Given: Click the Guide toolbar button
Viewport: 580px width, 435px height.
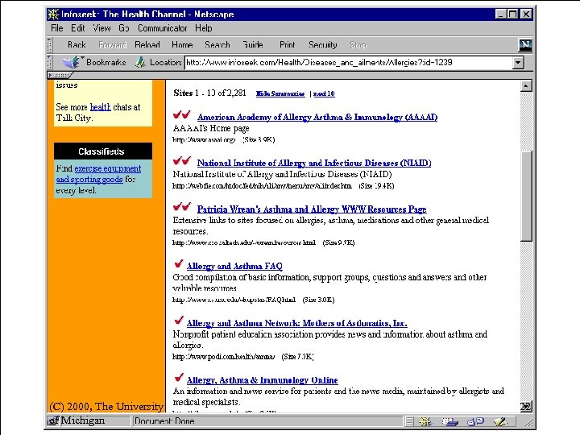Looking at the screenshot, I should pos(253,45).
